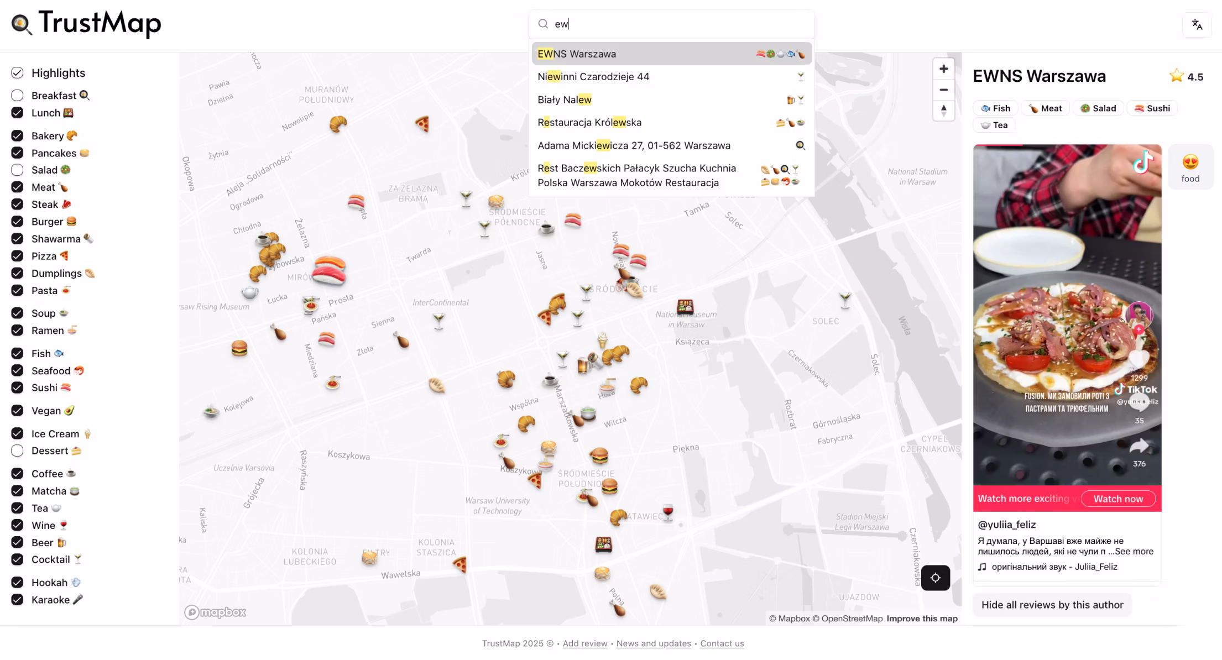Click the geolocate crosshair button
Image resolution: width=1222 pixels, height=660 pixels.
point(936,577)
